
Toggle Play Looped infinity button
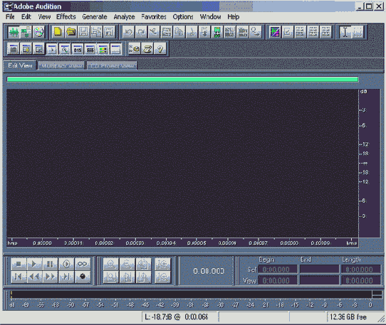coord(82,264)
